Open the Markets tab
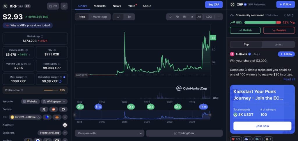 click(100, 6)
